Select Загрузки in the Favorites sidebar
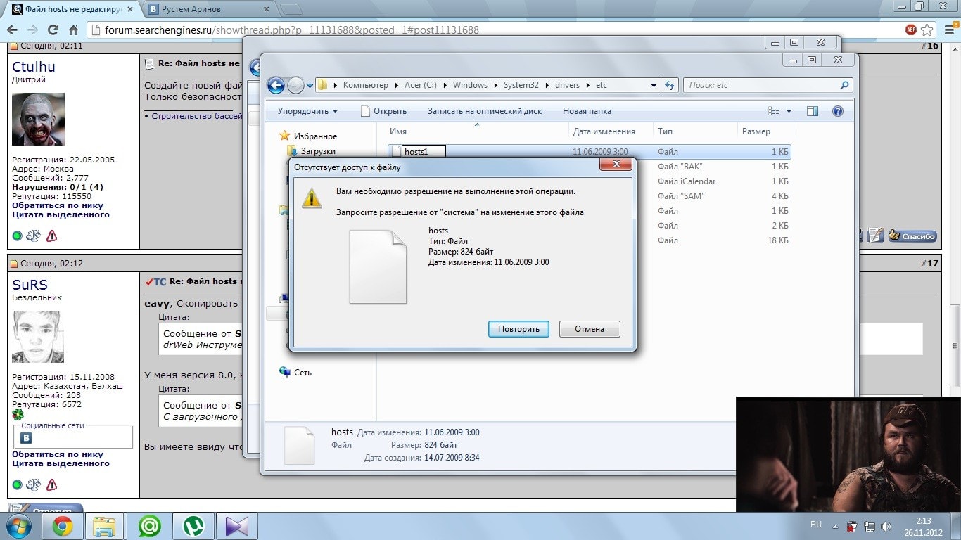 [318, 151]
